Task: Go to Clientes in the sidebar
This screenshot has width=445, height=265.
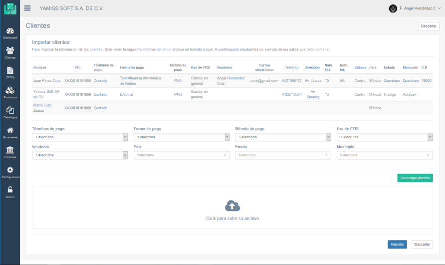Action: [10, 51]
